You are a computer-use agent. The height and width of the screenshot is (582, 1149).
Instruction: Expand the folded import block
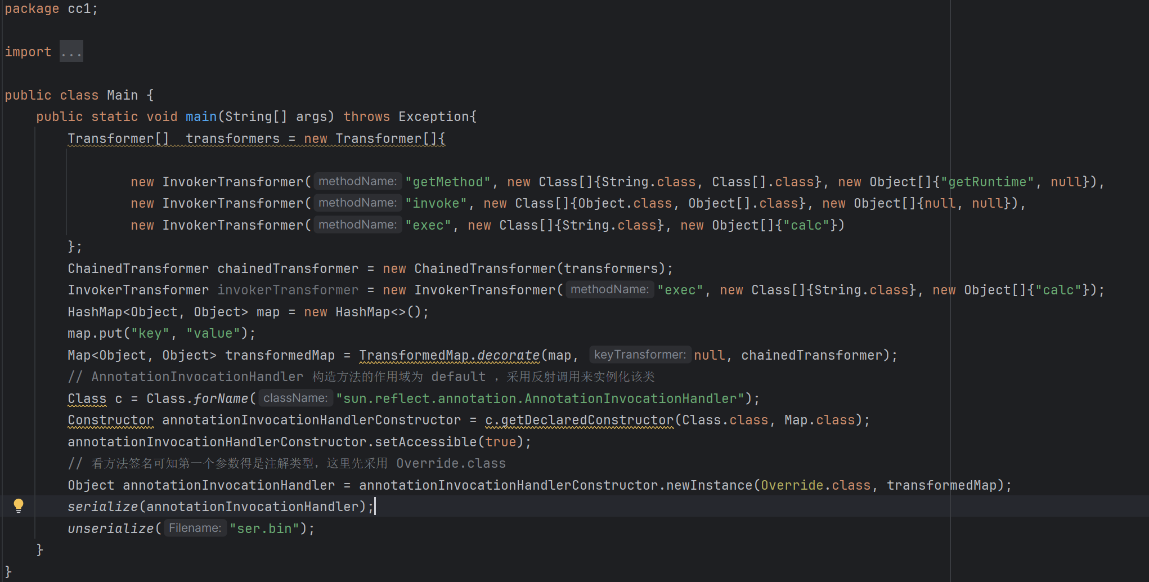(71, 52)
